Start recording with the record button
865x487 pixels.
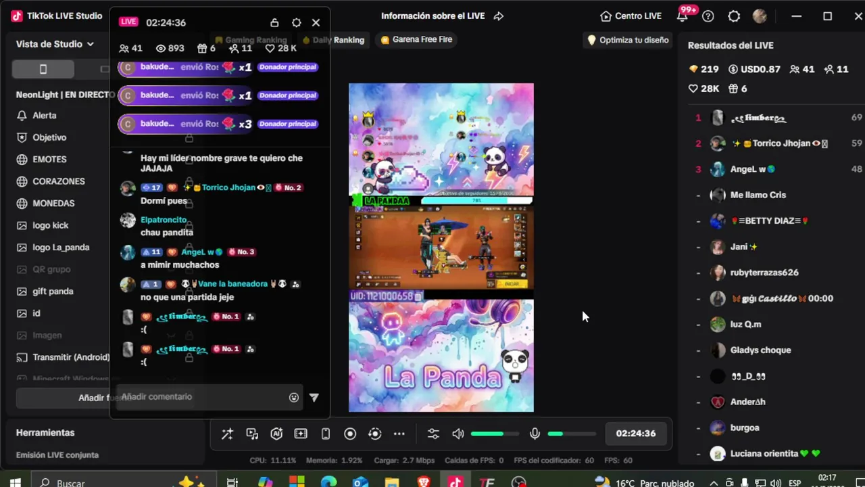coord(350,434)
